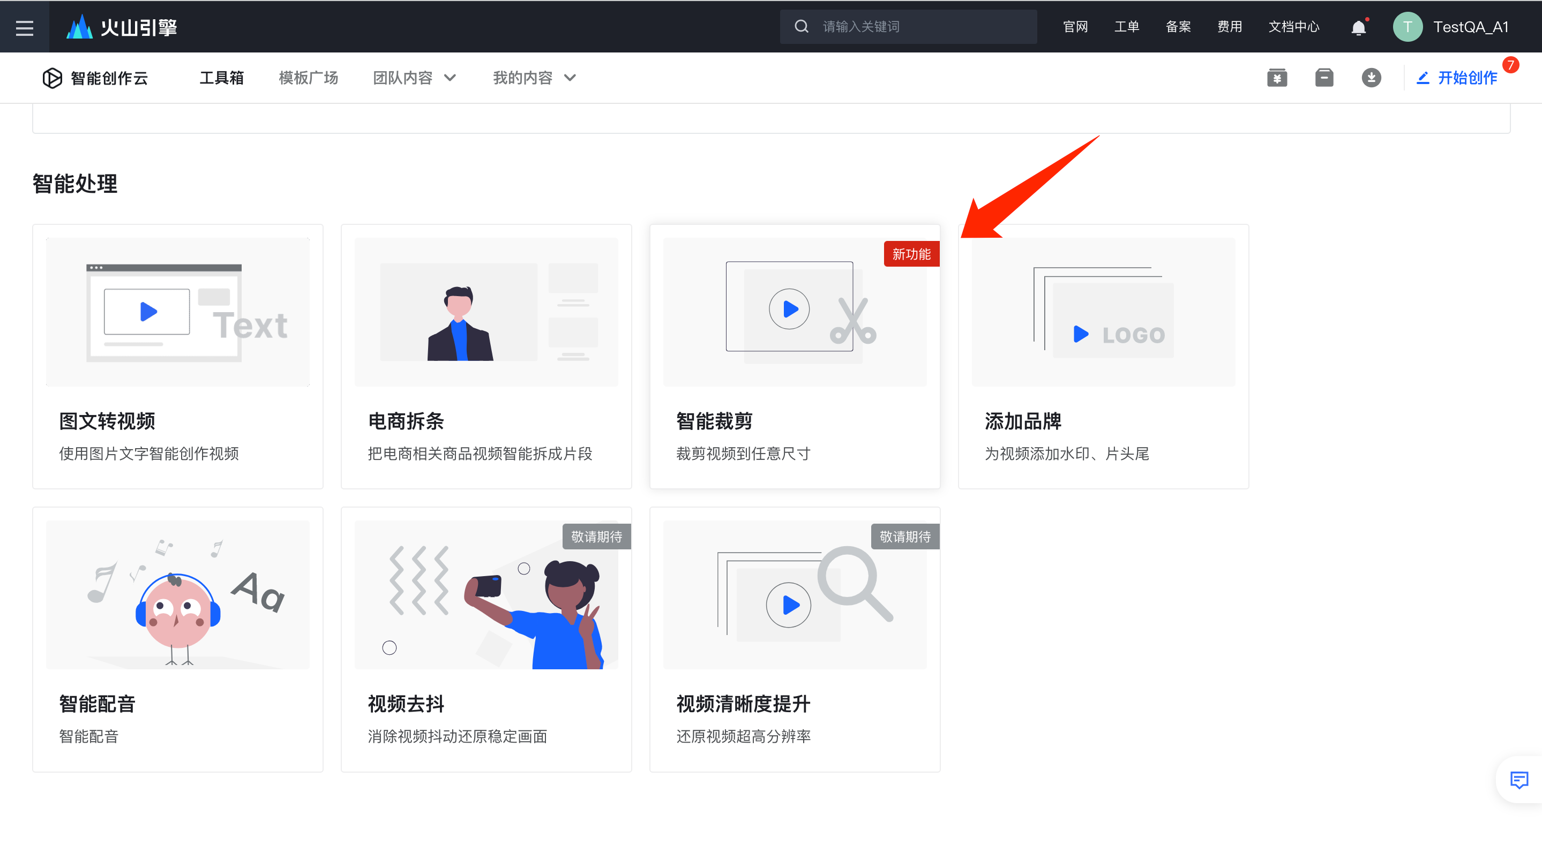
Task: Click the pencil icon beside 开始创作
Action: tap(1423, 78)
